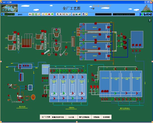
Task: Click the red alarm bell icon
Action: (x=49, y=14)
